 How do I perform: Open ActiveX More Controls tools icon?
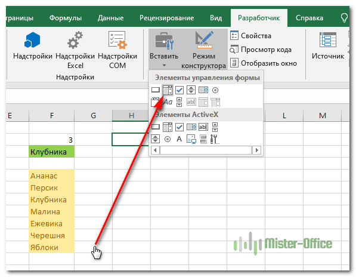click(215, 139)
